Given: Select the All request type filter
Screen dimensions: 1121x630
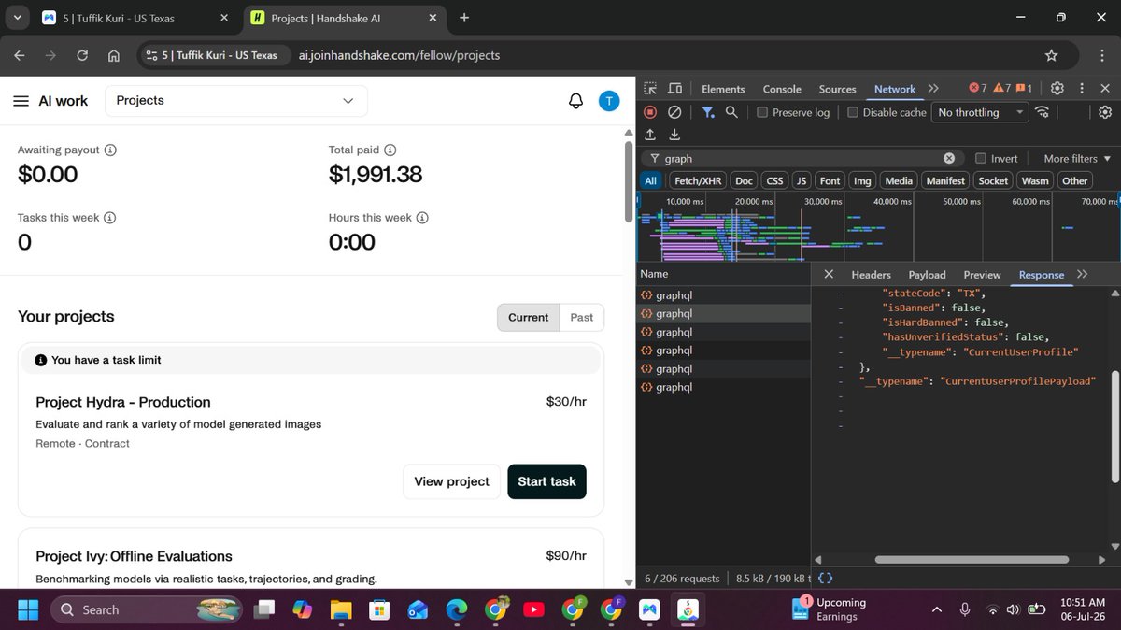Looking at the screenshot, I should tap(651, 180).
